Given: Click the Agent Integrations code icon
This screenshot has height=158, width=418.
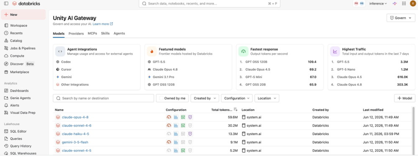Looking at the screenshot, I should click(x=60, y=51).
